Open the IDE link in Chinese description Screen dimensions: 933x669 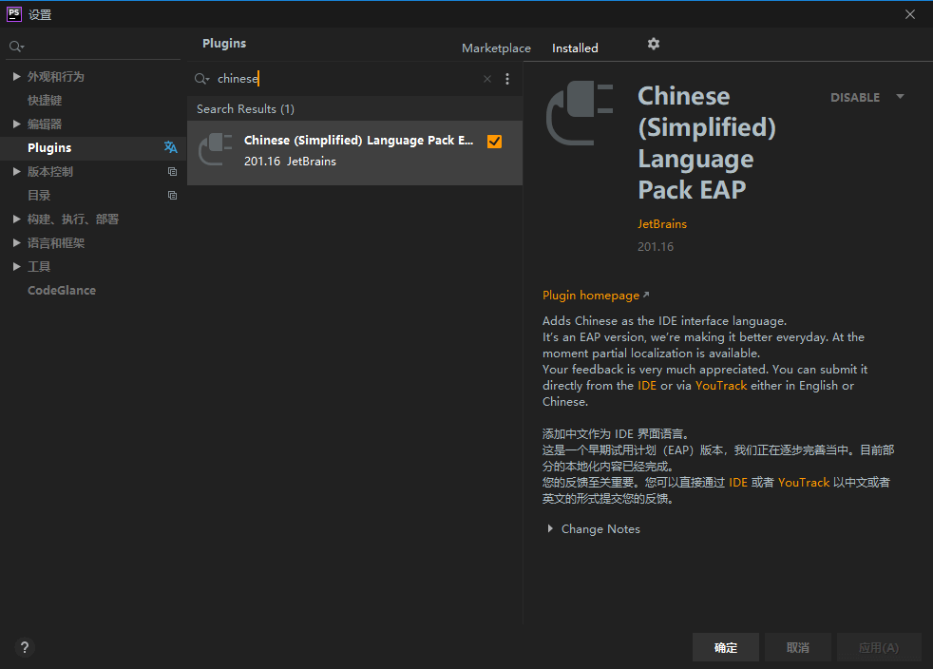click(x=738, y=482)
